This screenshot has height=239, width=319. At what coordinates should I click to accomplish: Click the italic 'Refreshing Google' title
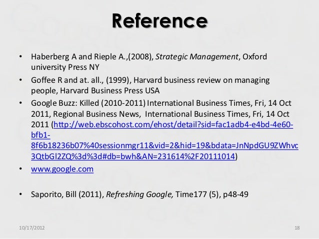coord(139,194)
